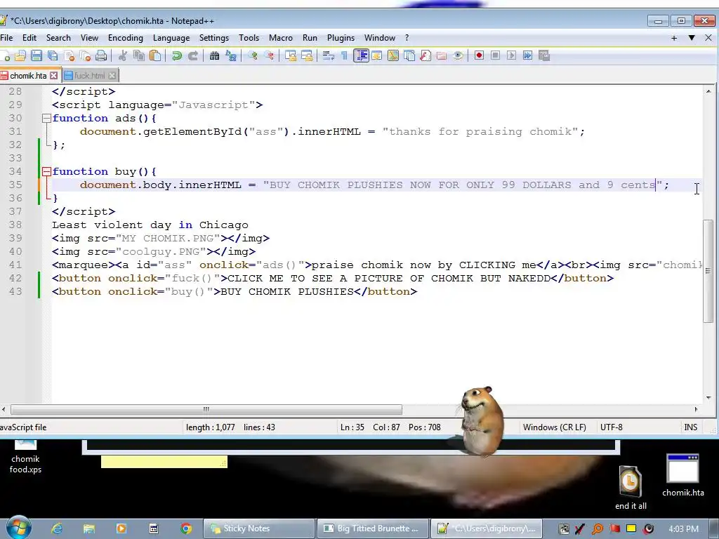Open the Function List toolbar icon
This screenshot has width=719, height=539.
pos(426,56)
